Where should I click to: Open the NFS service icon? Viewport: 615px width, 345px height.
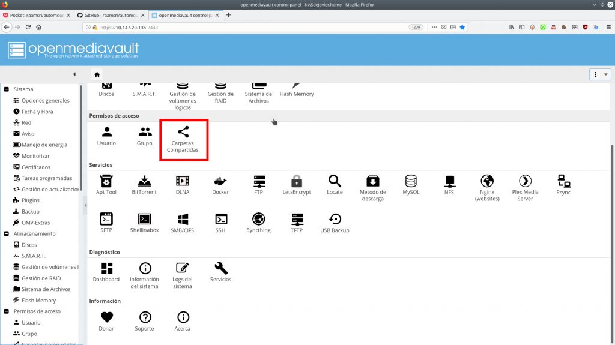pos(449,185)
